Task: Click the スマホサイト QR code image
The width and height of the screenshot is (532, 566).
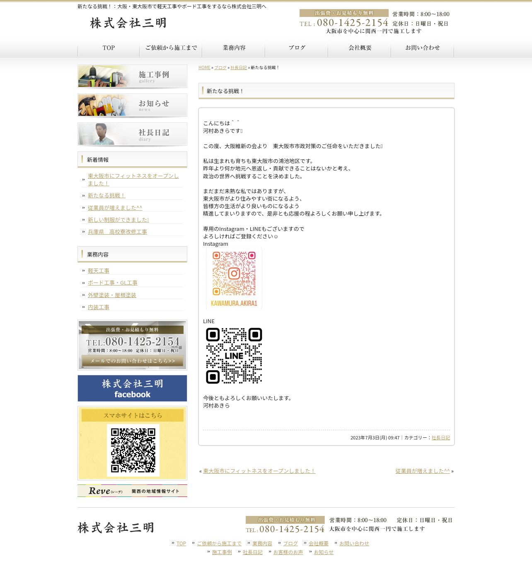Action: (x=133, y=450)
